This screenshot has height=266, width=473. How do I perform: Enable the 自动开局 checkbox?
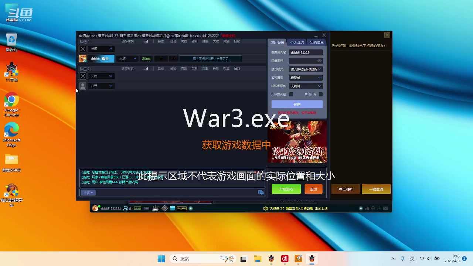[x=320, y=94]
